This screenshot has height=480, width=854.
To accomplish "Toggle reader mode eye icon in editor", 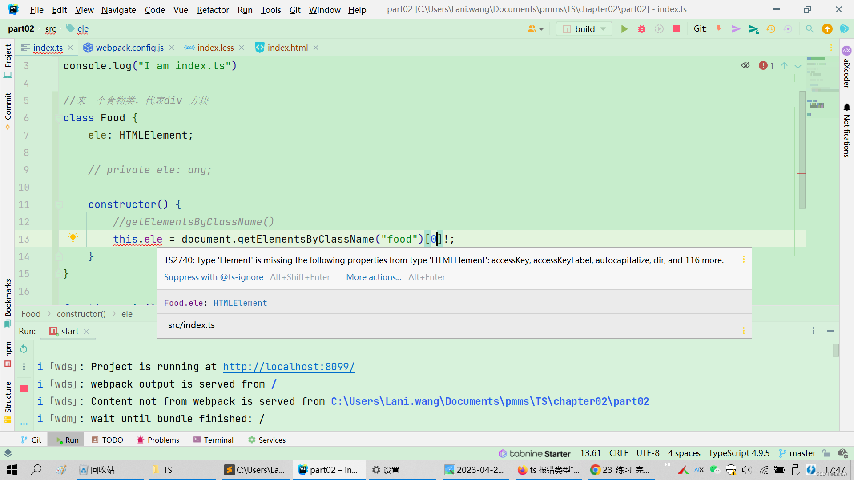I will point(745,66).
